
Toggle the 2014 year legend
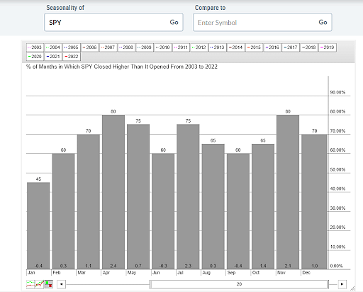point(236,47)
